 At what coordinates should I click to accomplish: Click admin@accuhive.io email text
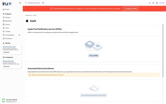[x=11, y=102]
